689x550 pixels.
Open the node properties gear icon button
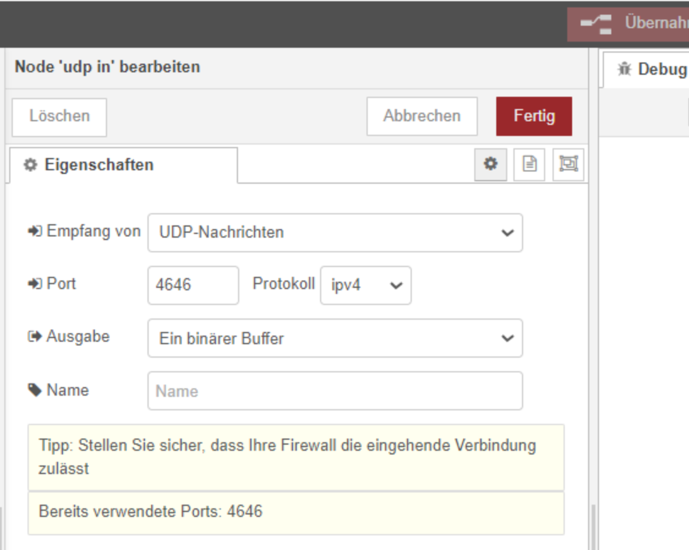(x=490, y=164)
